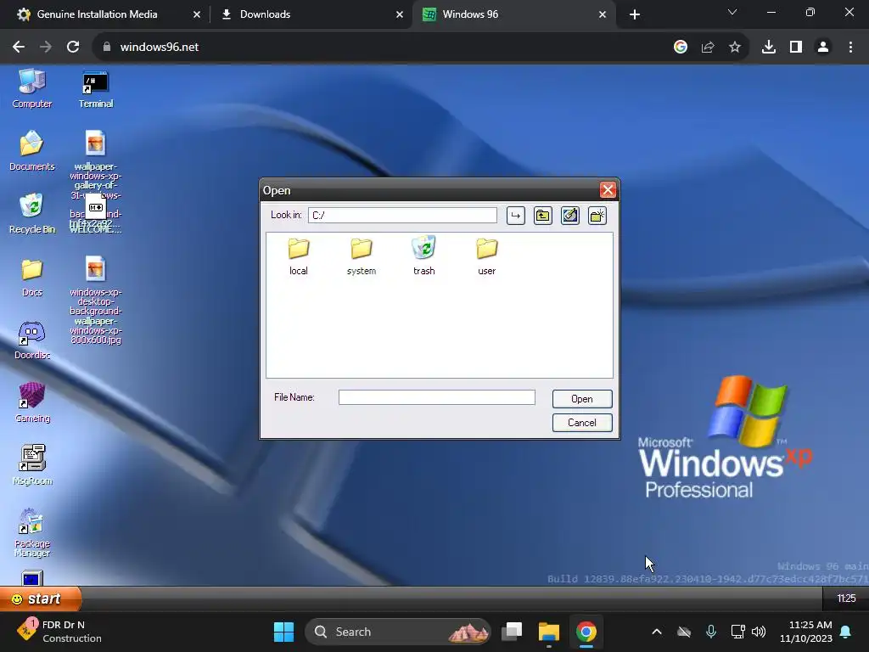Close the Downloads tab
Screen dimensions: 869x652
click(400, 15)
